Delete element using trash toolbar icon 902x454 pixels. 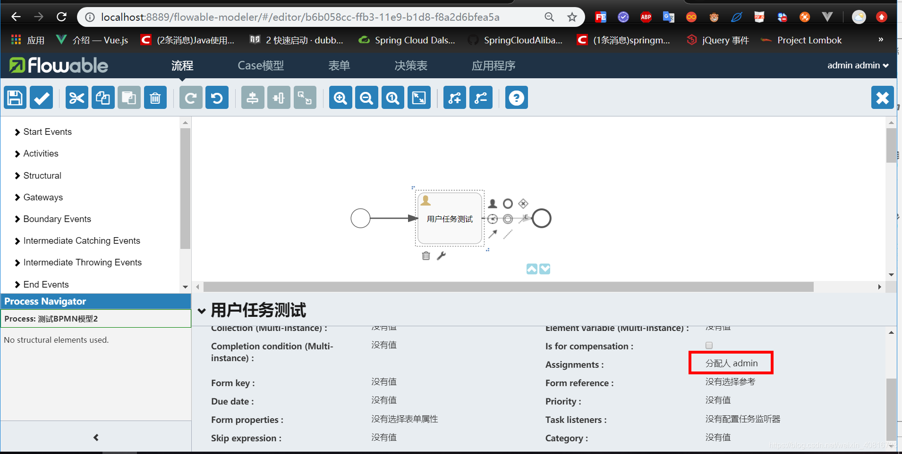[x=155, y=97]
